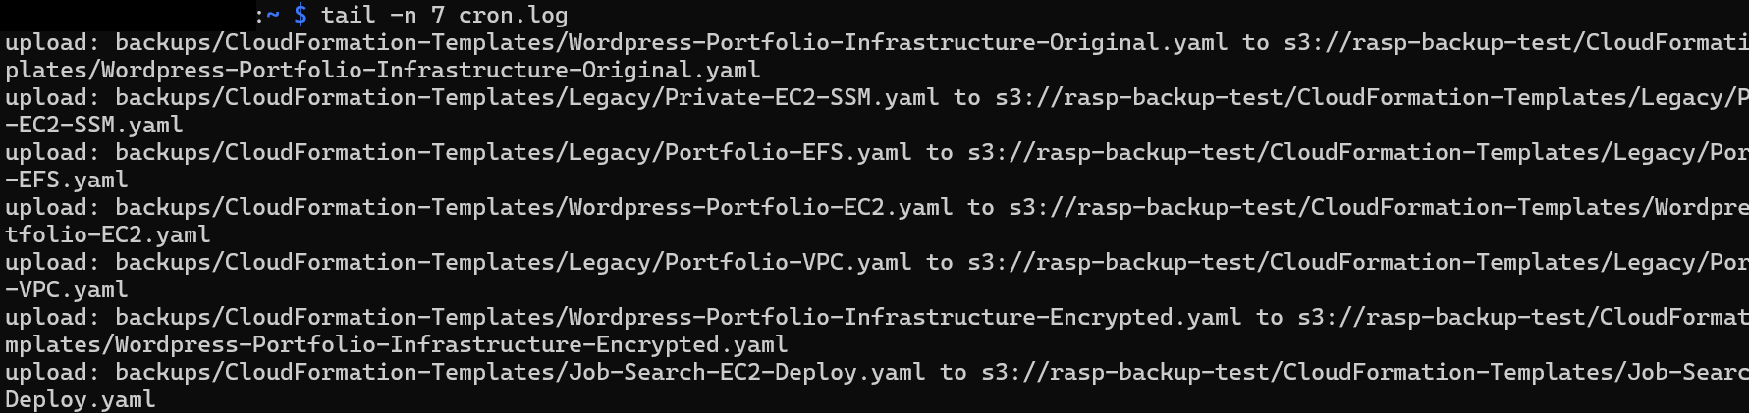Click the tail command text

pos(348,15)
